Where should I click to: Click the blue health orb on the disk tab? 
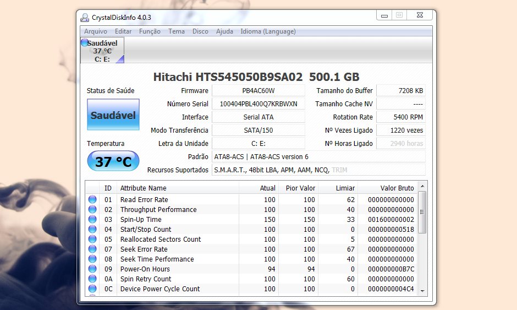pyautogui.click(x=85, y=42)
